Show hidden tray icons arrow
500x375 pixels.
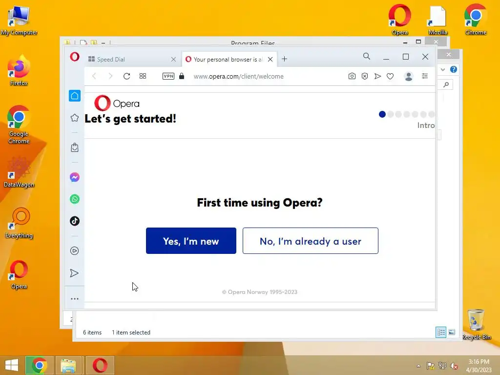click(x=418, y=366)
